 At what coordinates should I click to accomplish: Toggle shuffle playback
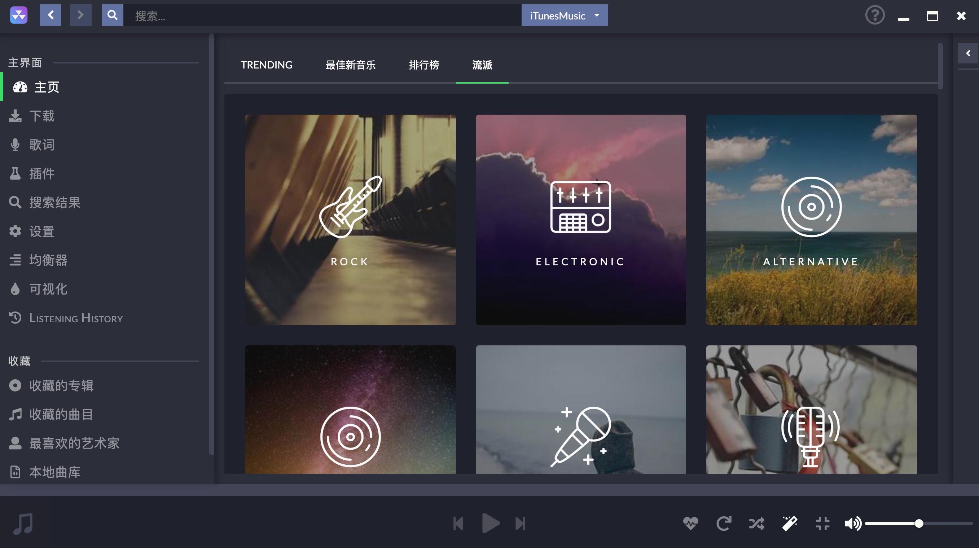756,523
